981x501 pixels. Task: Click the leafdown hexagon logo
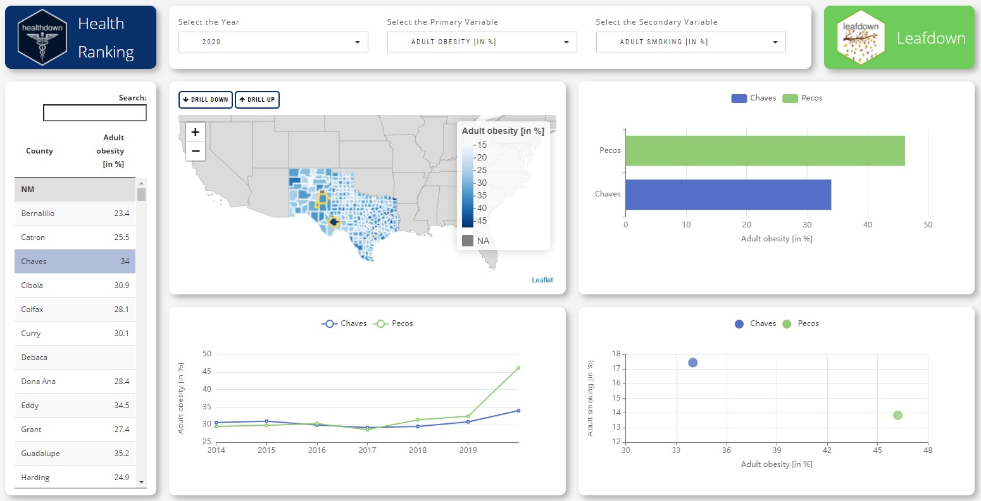[x=860, y=37]
